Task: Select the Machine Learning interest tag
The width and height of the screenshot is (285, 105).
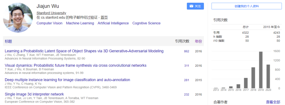Action: tap(80, 23)
